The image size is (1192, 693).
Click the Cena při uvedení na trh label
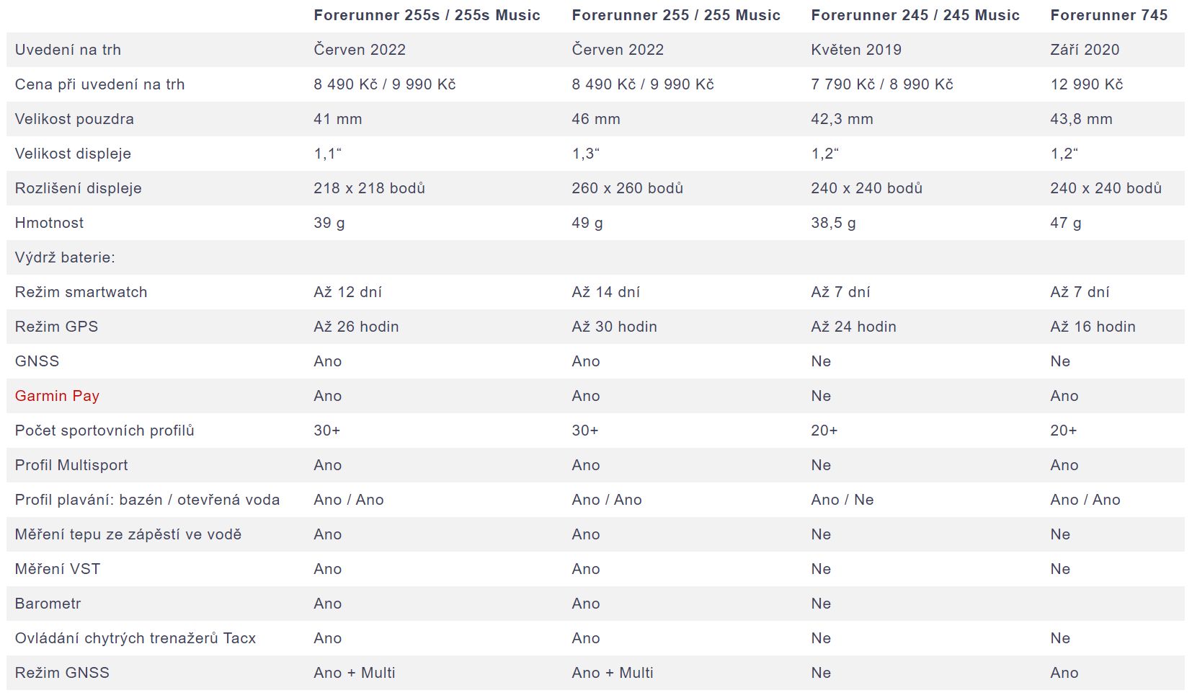[x=99, y=84]
